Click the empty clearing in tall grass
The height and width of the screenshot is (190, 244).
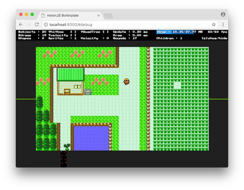(x=177, y=85)
